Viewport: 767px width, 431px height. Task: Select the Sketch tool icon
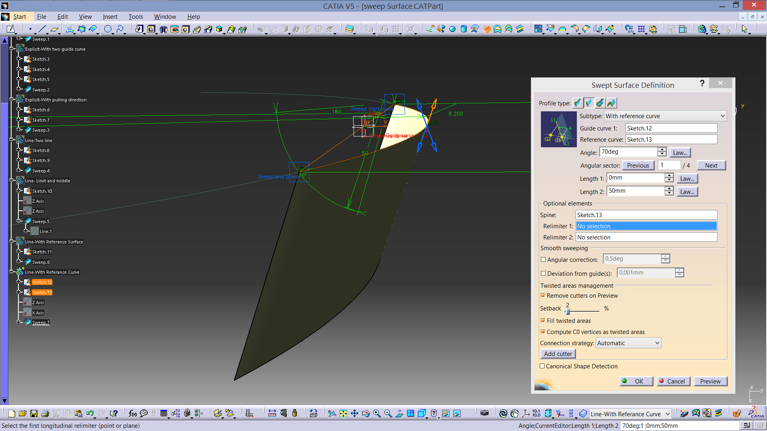pos(11,29)
